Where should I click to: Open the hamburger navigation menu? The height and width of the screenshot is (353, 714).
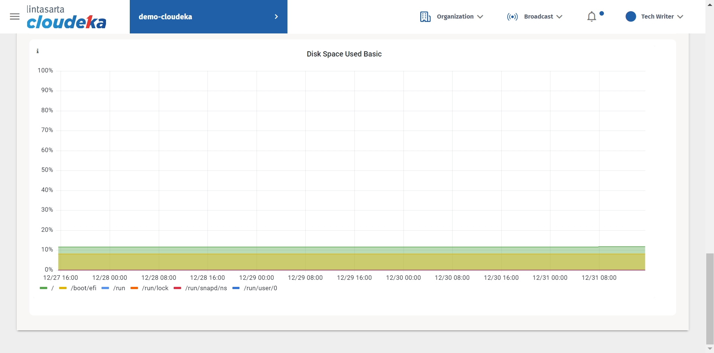[15, 17]
